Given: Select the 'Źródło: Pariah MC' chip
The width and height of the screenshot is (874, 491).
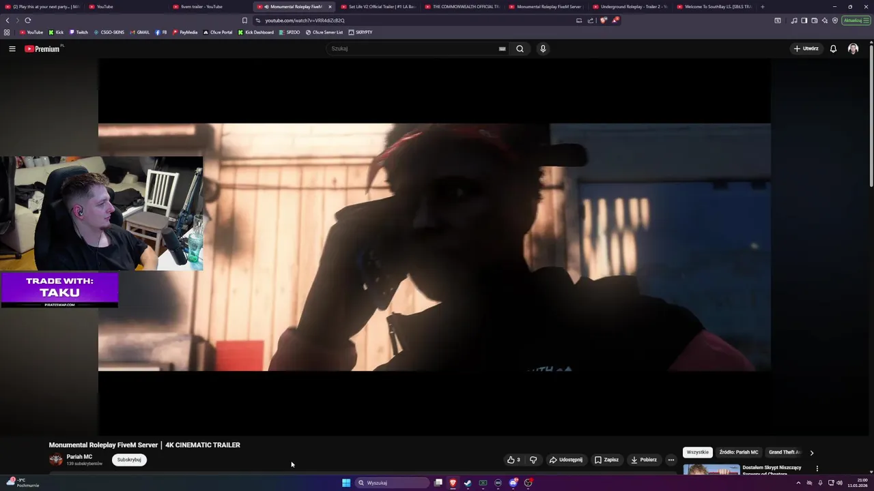Looking at the screenshot, I should click(739, 452).
